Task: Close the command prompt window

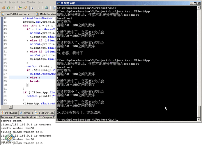Action: coord(199,3)
